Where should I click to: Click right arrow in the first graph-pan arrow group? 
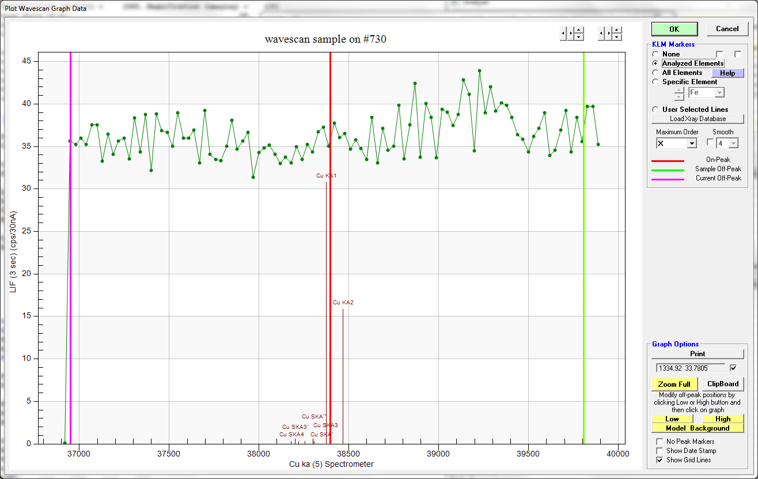[571, 34]
